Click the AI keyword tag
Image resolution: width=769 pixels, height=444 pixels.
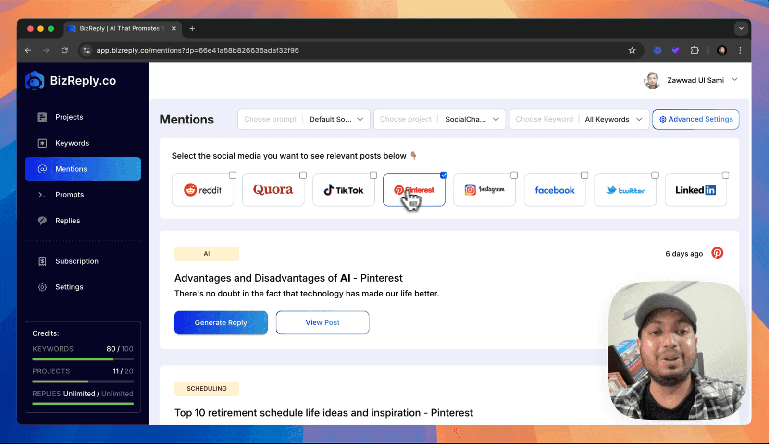pyautogui.click(x=207, y=254)
